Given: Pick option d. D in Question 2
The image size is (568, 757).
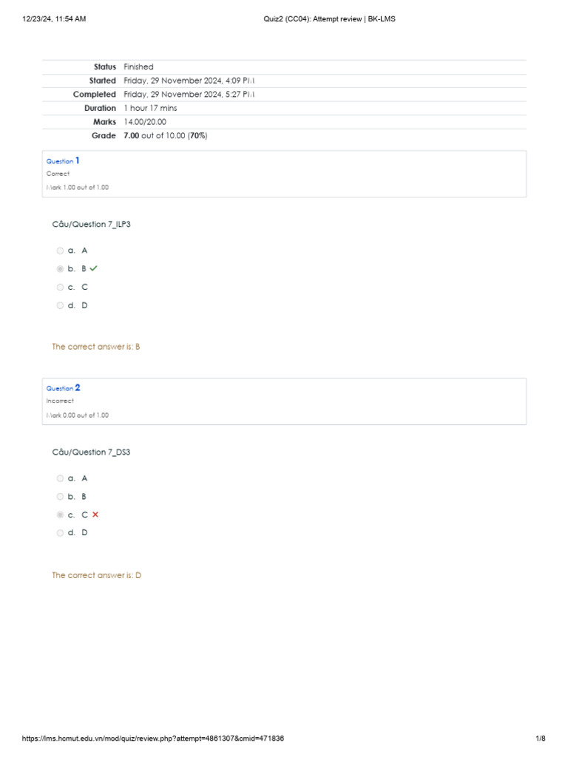Looking at the screenshot, I should coord(60,532).
